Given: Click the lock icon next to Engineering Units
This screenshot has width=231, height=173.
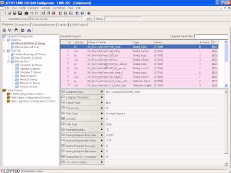Looking at the screenshot, I should (x=102, y=129).
